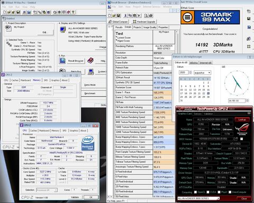Click Edit button in Project Description
Screen dimensions: 254x203
click(x=45, y=32)
